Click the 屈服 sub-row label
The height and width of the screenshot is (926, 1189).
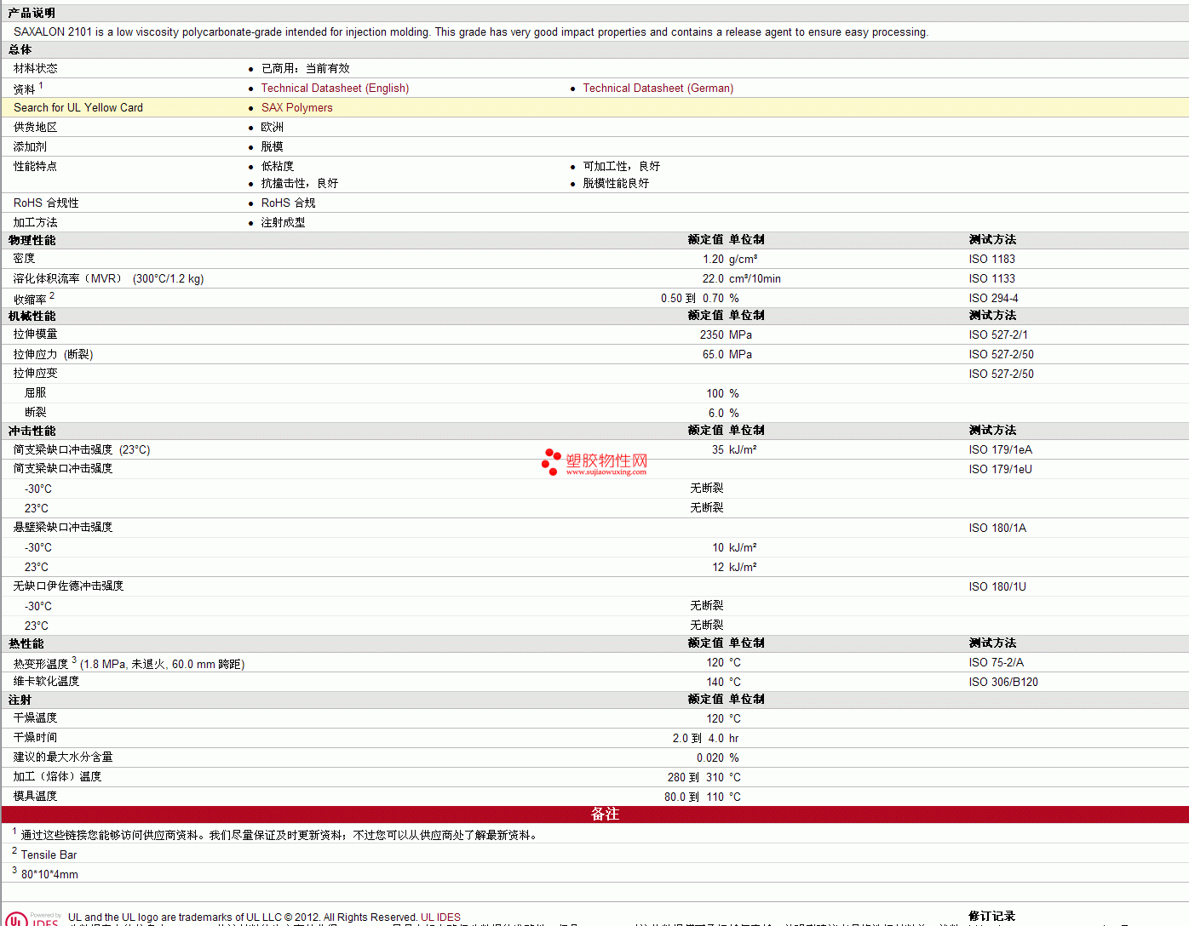[x=35, y=392]
